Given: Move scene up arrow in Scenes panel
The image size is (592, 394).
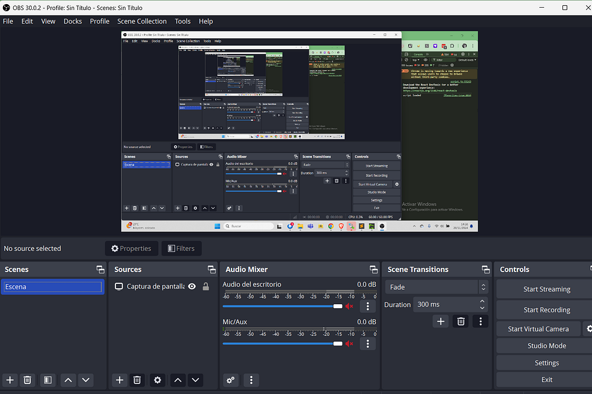Looking at the screenshot, I should pyautogui.click(x=68, y=380).
